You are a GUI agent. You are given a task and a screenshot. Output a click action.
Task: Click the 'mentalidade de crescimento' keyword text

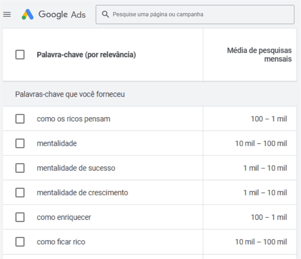click(82, 193)
